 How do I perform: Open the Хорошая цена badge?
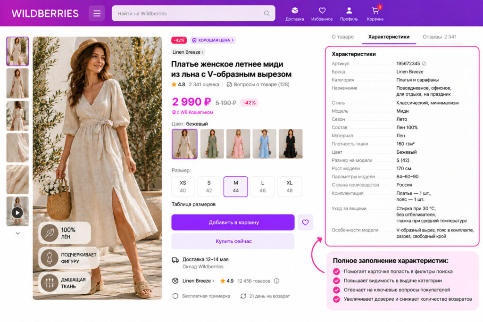pyautogui.click(x=213, y=41)
